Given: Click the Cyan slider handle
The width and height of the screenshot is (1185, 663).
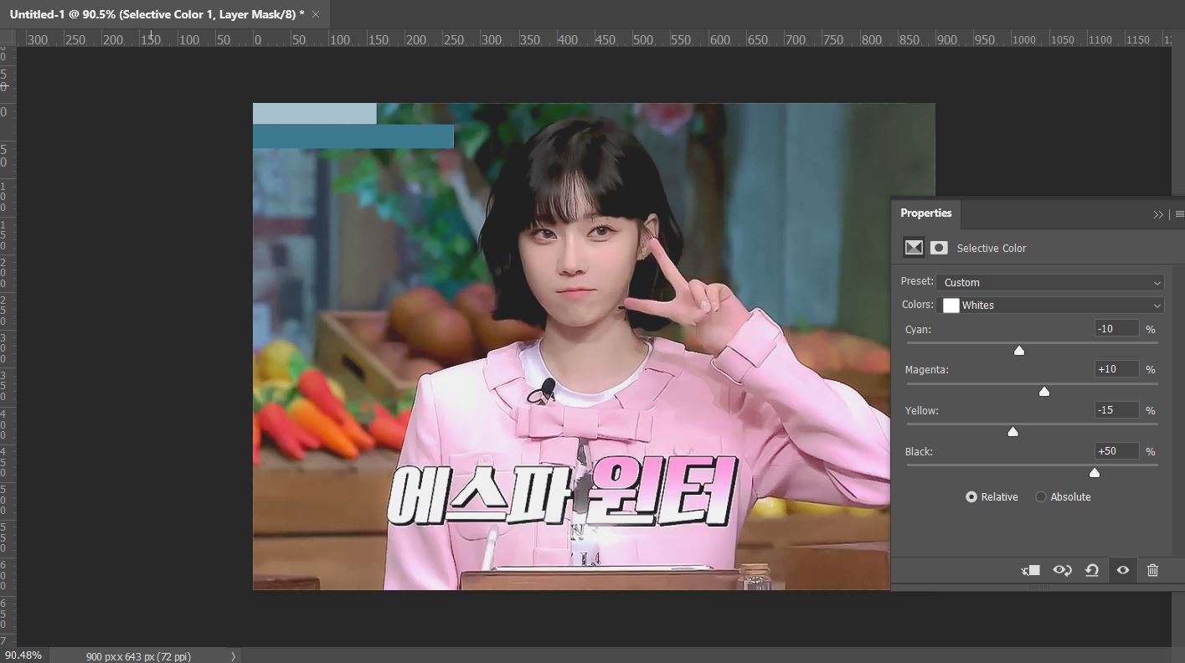Looking at the screenshot, I should (1019, 350).
